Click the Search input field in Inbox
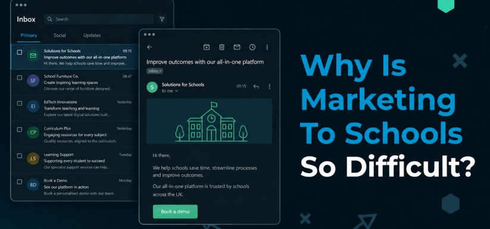490x229 pixels. pos(99,20)
